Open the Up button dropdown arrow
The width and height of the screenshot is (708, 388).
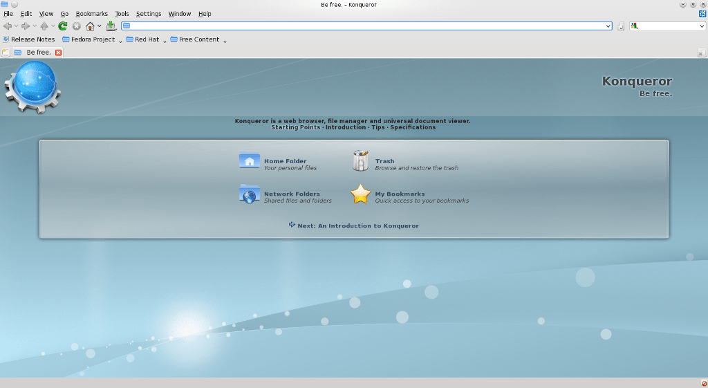tap(53, 26)
